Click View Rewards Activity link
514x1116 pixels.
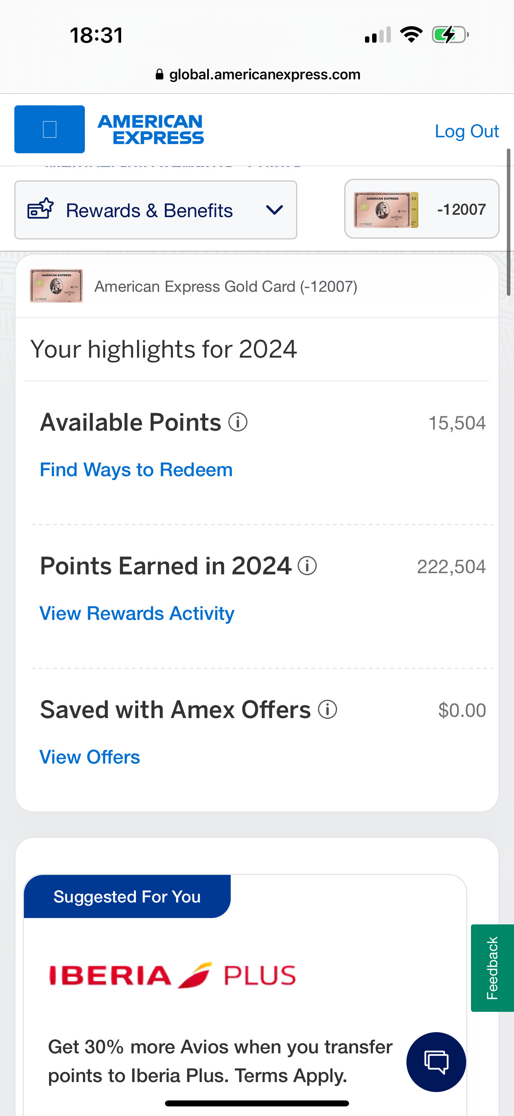point(137,613)
